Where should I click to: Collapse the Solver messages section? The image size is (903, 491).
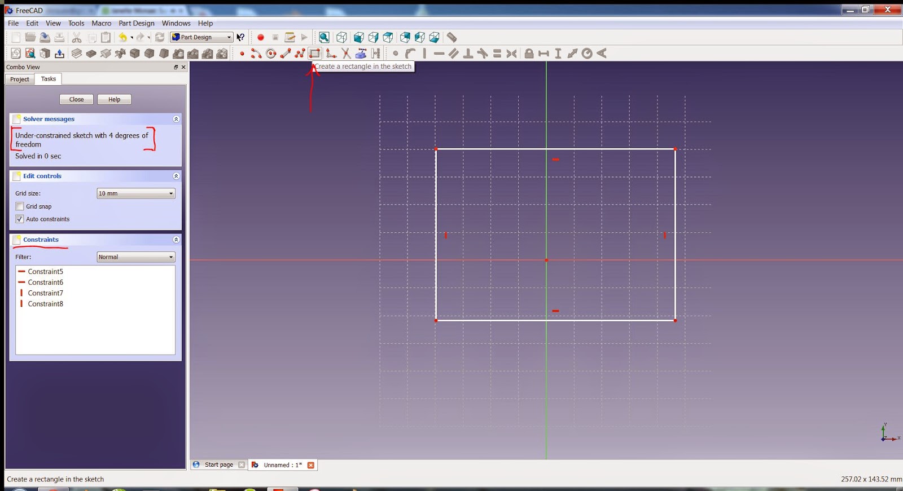tap(176, 119)
